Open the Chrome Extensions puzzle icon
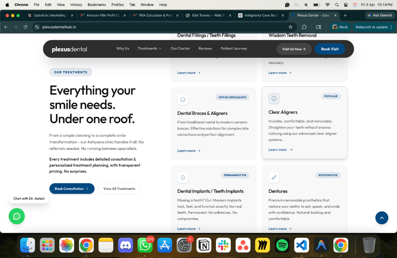The image size is (397, 258). click(x=304, y=27)
